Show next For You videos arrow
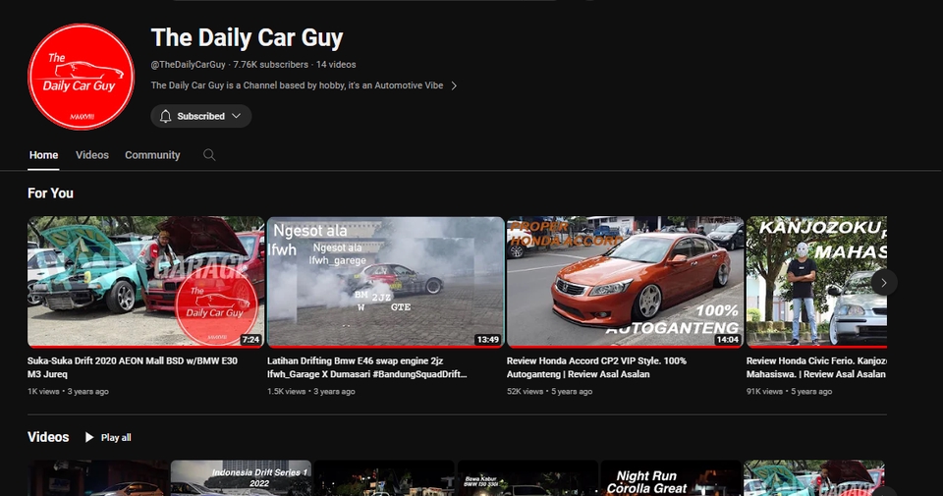Image resolution: width=943 pixels, height=496 pixels. click(884, 282)
